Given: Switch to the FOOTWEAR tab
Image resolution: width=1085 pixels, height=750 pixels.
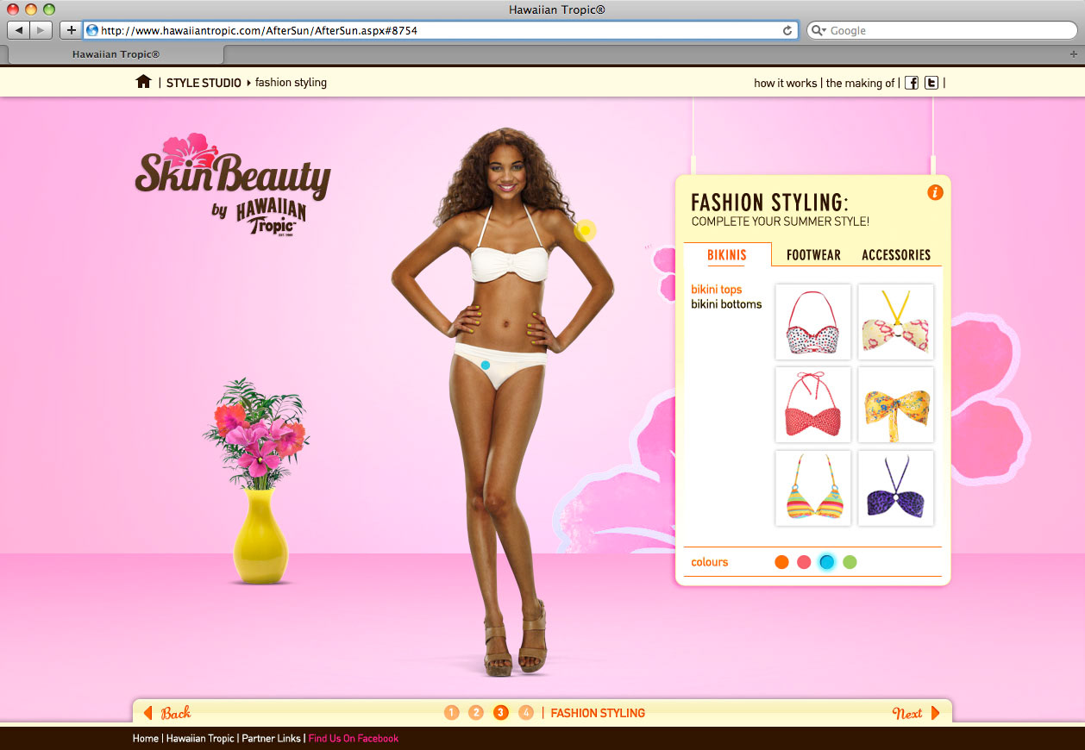Looking at the screenshot, I should pos(813,254).
